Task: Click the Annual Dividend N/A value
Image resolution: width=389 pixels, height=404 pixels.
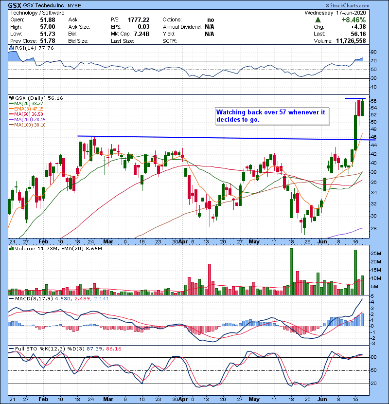Action: tap(210, 27)
